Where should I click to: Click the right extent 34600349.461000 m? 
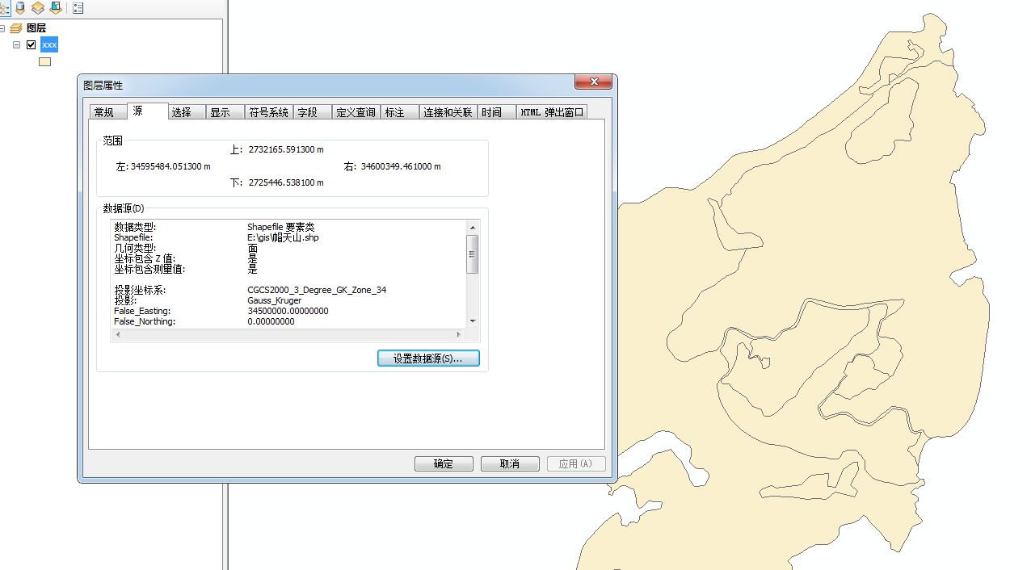401,166
